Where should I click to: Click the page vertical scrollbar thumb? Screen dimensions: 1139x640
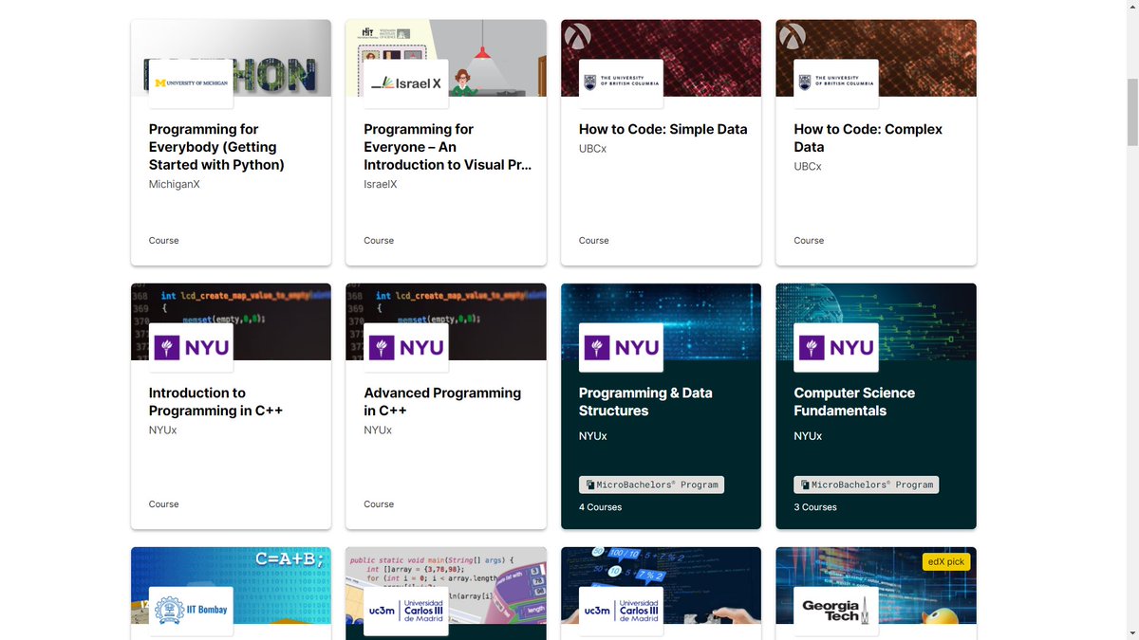[1131, 112]
